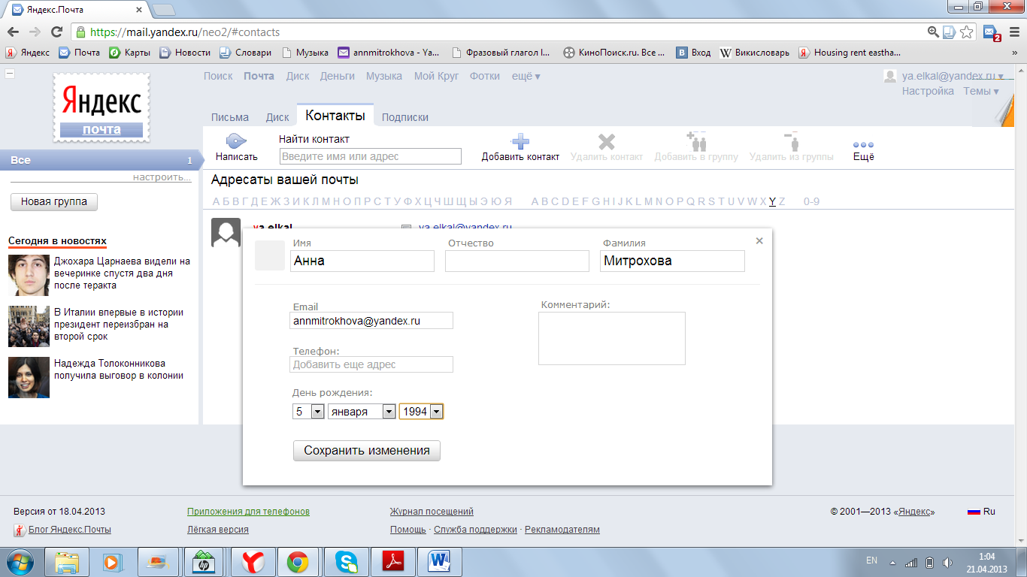Switch to the Подписки tab
Image resolution: width=1027 pixels, height=577 pixels.
[405, 117]
